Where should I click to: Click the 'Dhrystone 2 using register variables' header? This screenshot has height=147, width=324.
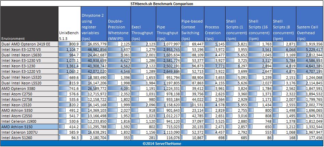tap(94, 24)
